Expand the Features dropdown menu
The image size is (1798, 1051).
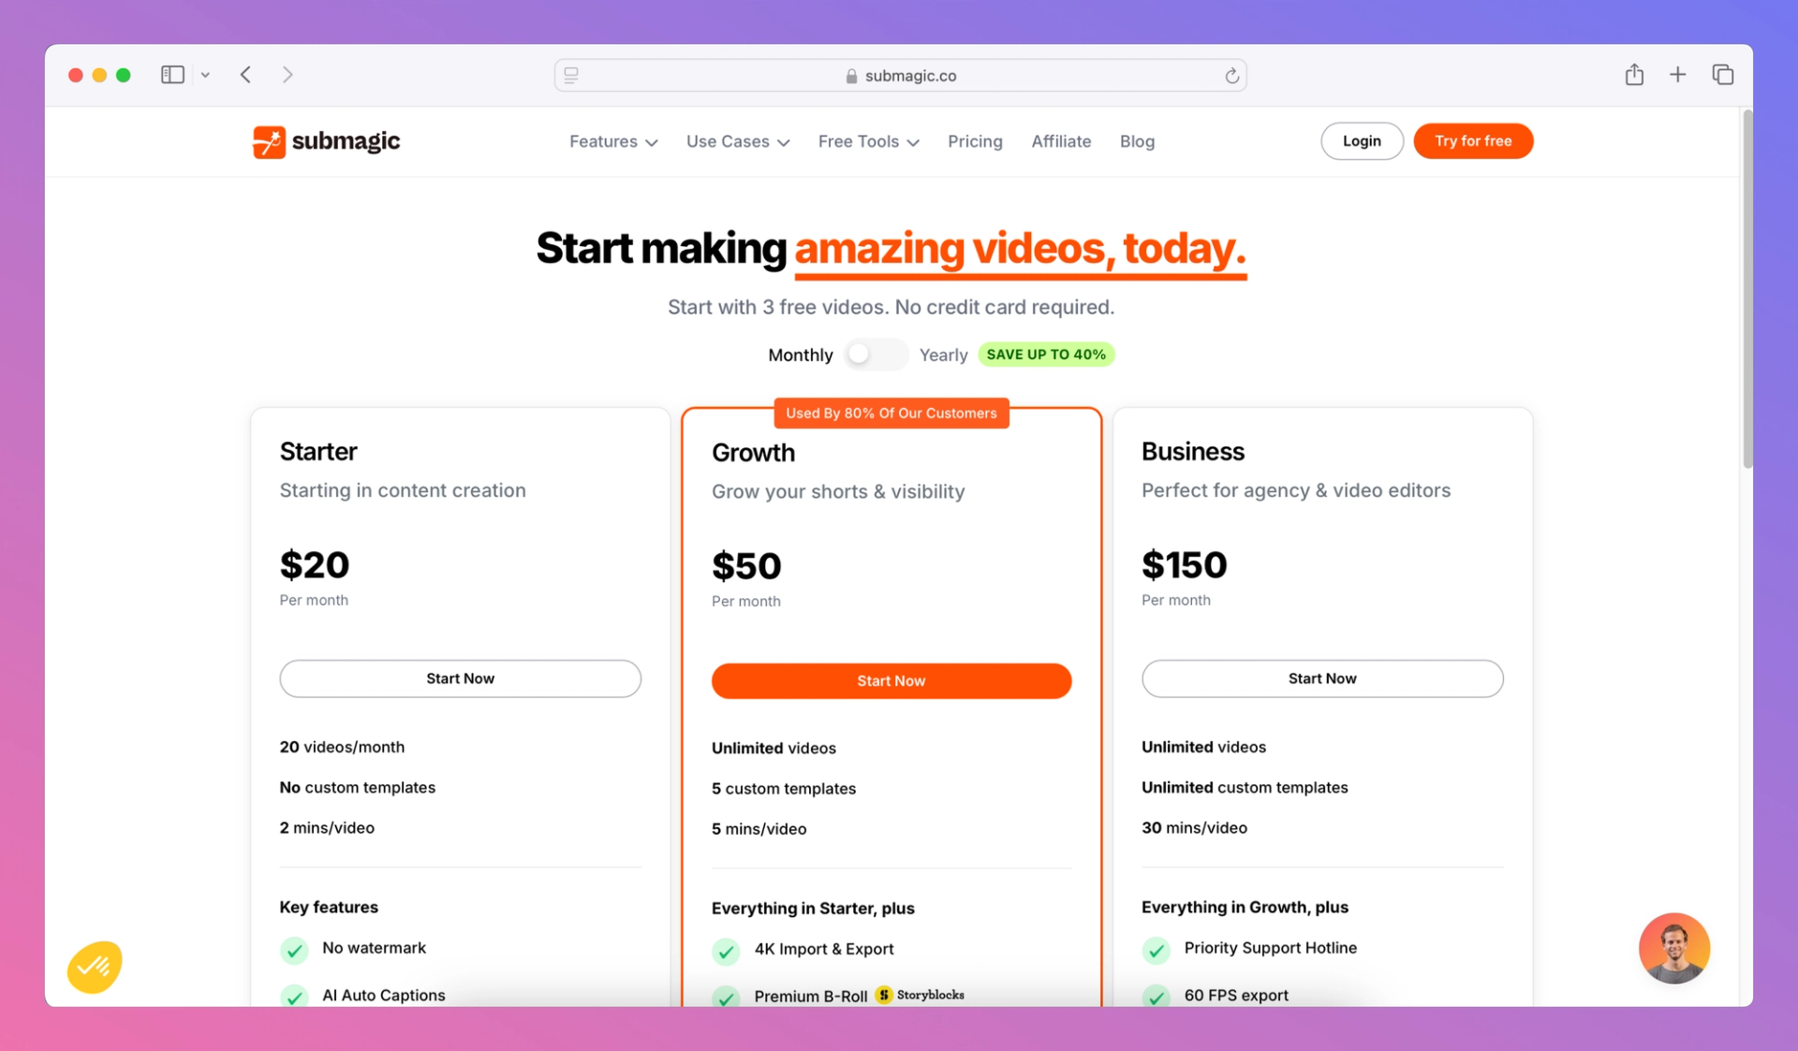coord(613,141)
